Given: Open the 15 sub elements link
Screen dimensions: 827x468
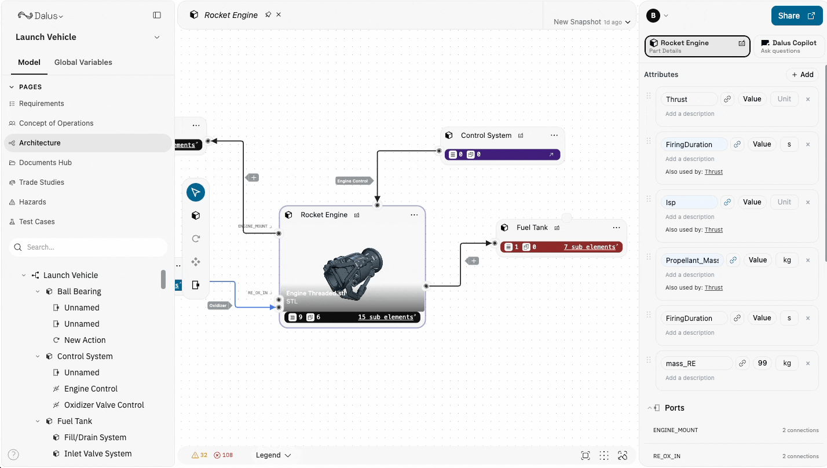Looking at the screenshot, I should (x=387, y=317).
